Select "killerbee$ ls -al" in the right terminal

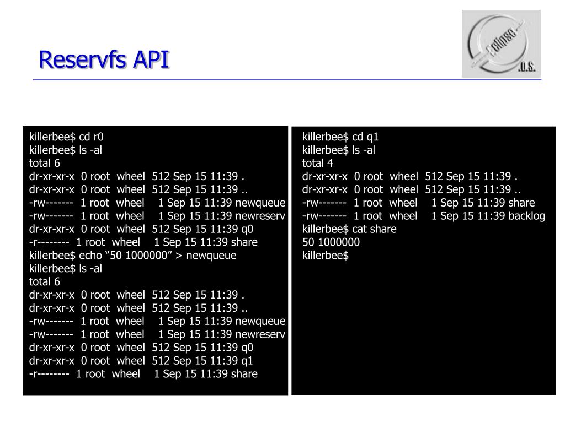point(338,150)
